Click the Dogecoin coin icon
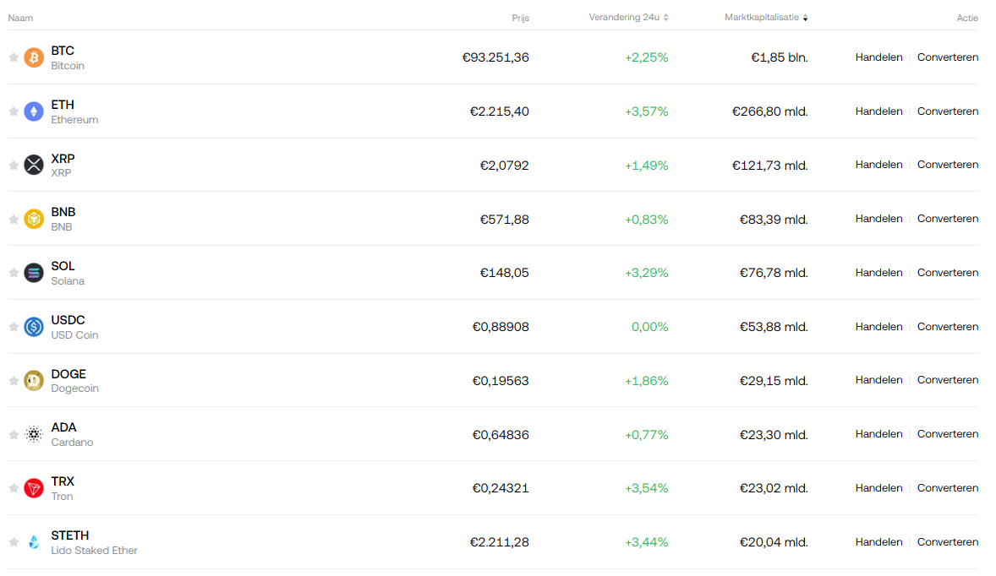This screenshot has width=996, height=576. [x=34, y=381]
